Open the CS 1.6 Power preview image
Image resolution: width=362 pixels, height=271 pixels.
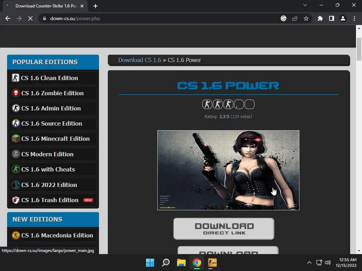coord(228,170)
